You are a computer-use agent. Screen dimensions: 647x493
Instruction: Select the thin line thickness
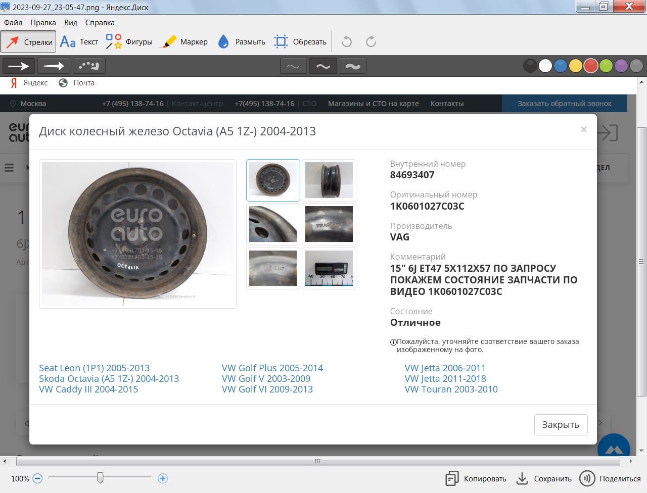point(293,66)
